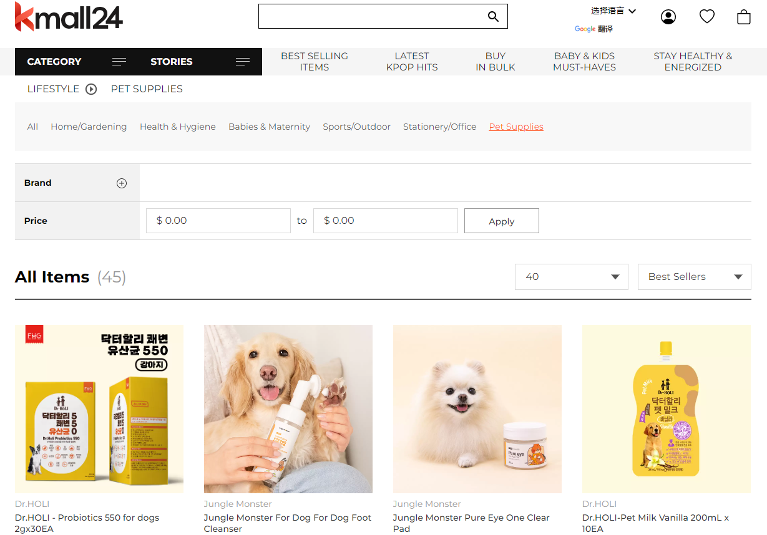Image resolution: width=767 pixels, height=535 pixels.
Task: Click the minimum price input field
Action: pyautogui.click(x=218, y=221)
